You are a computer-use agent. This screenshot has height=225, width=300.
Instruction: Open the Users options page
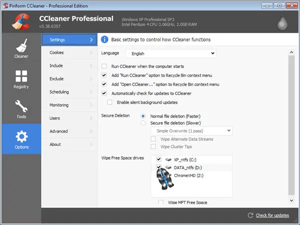(69, 118)
